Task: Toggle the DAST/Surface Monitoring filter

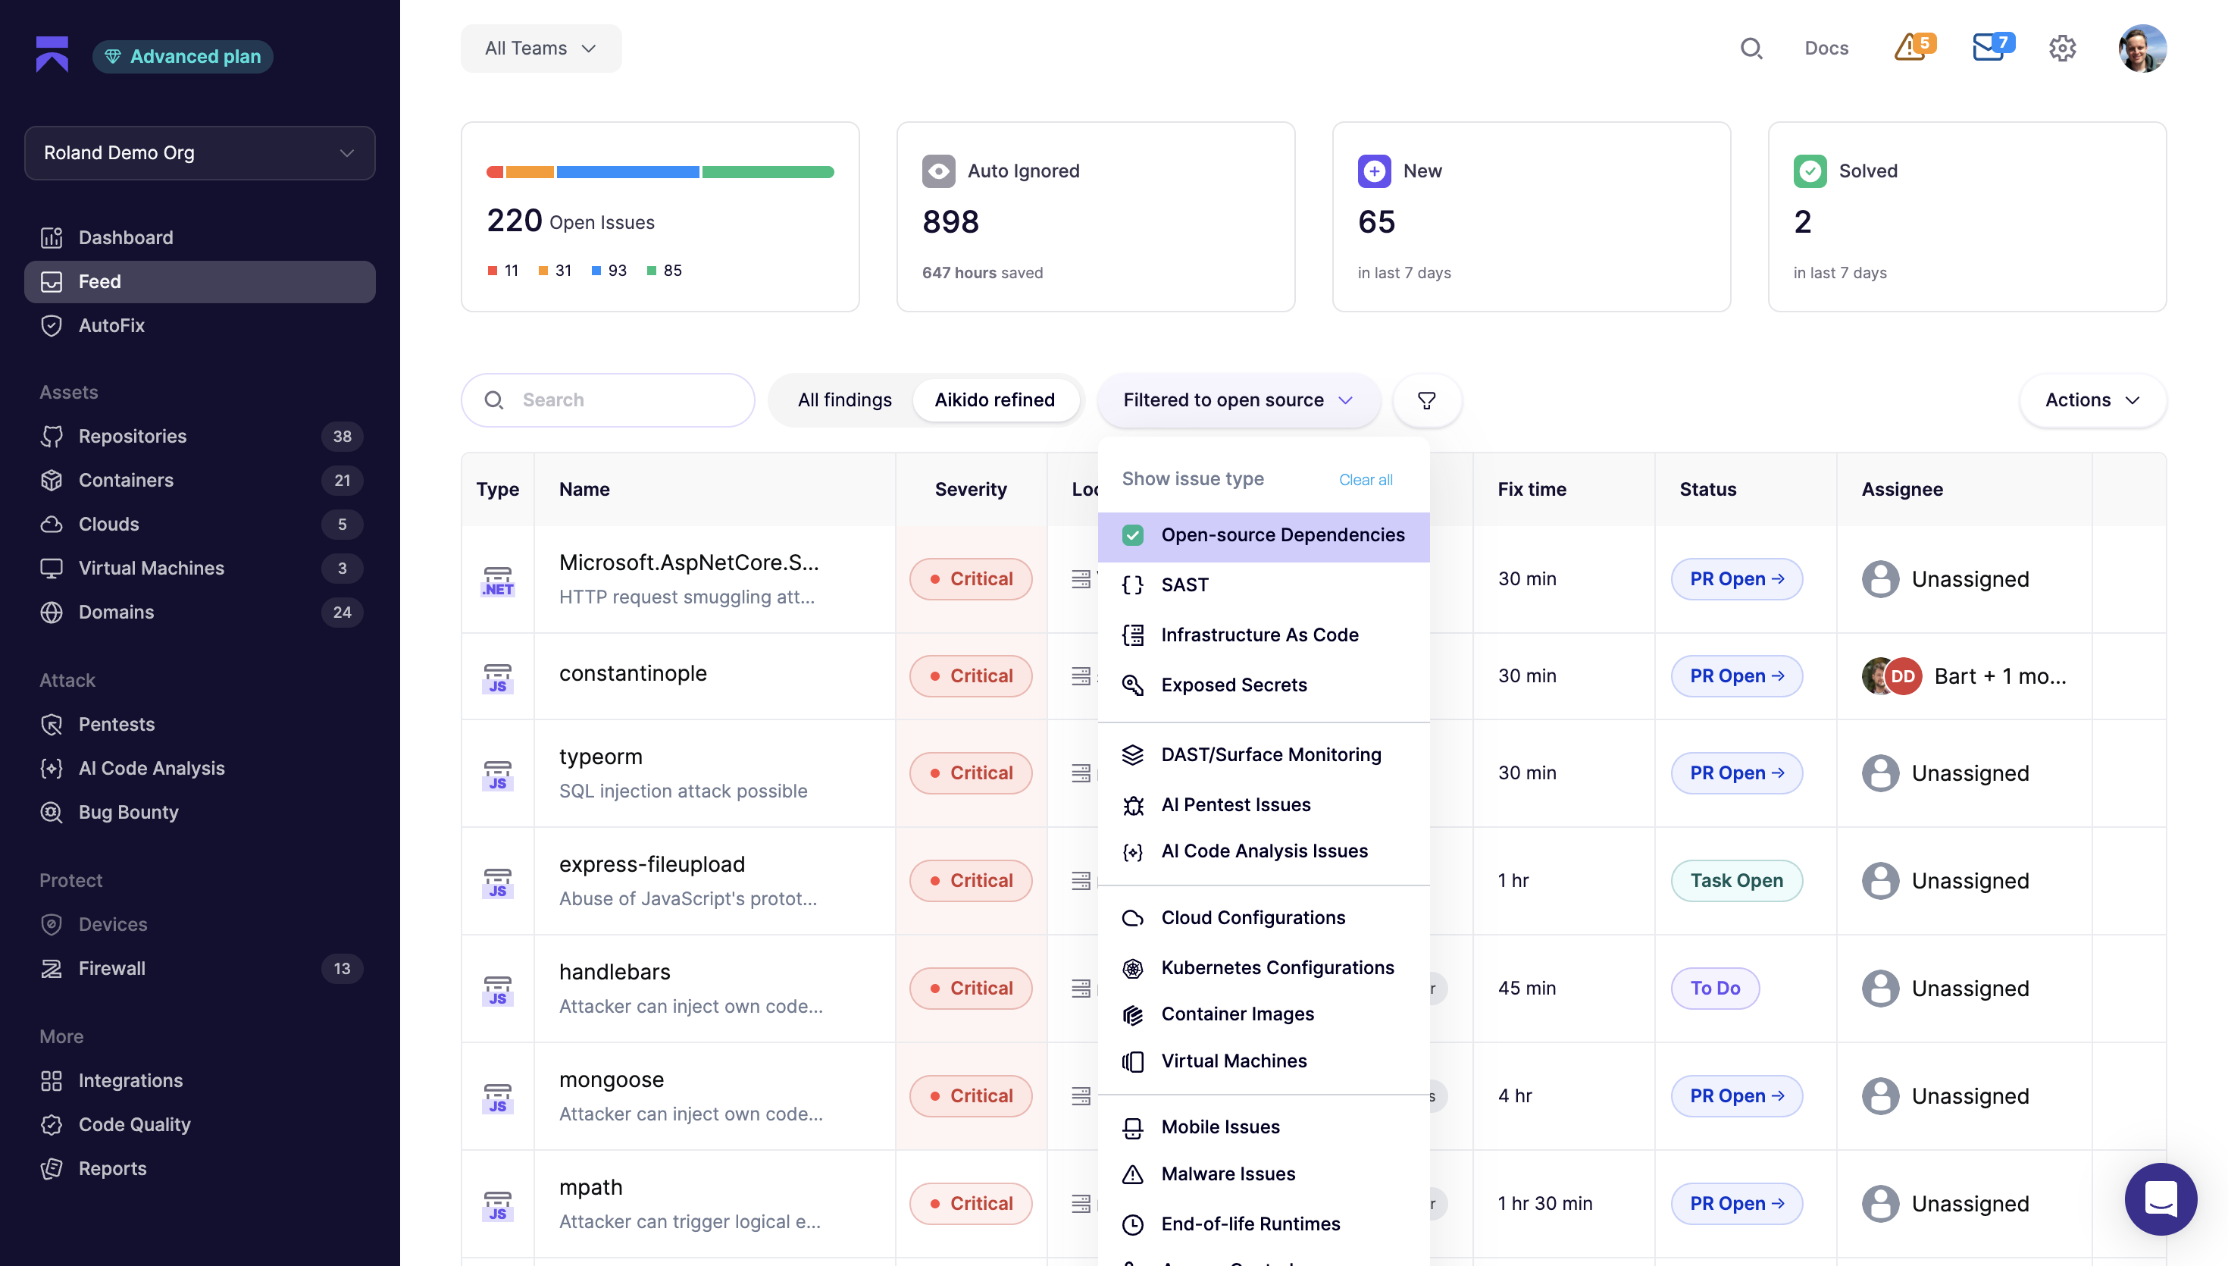Action: (1263, 755)
